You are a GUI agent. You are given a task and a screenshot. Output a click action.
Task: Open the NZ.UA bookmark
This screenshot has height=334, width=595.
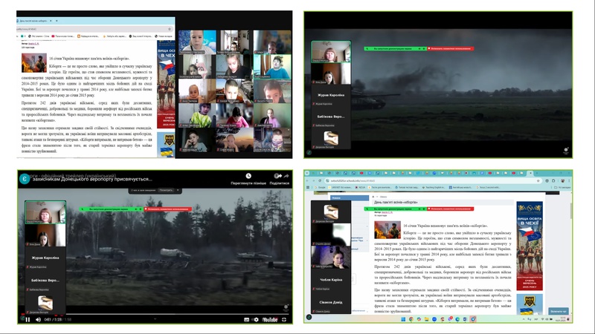pos(360,188)
